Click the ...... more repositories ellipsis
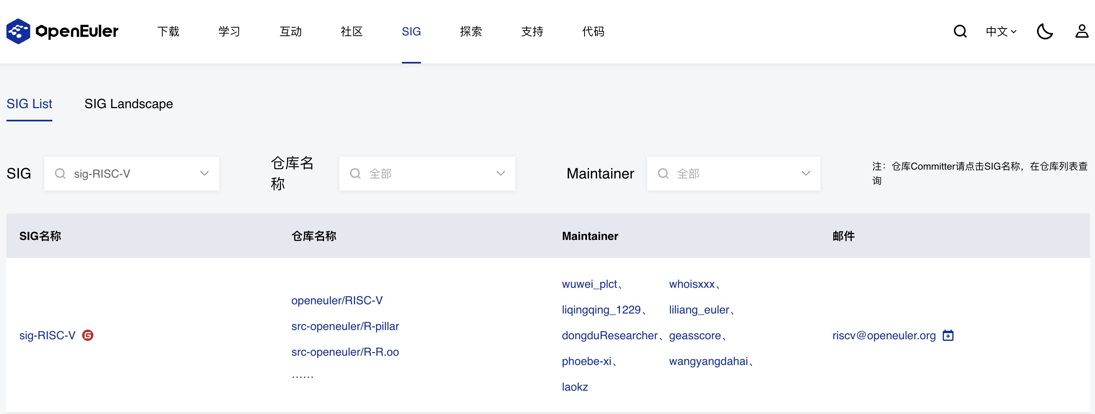The width and height of the screenshot is (1095, 414). click(302, 376)
